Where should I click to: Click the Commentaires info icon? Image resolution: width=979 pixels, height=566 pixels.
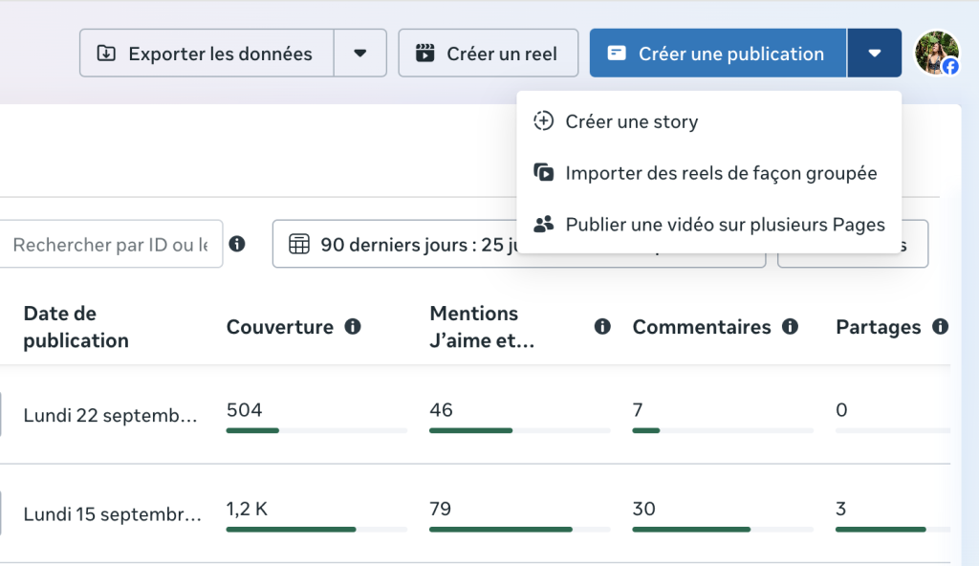tap(790, 327)
